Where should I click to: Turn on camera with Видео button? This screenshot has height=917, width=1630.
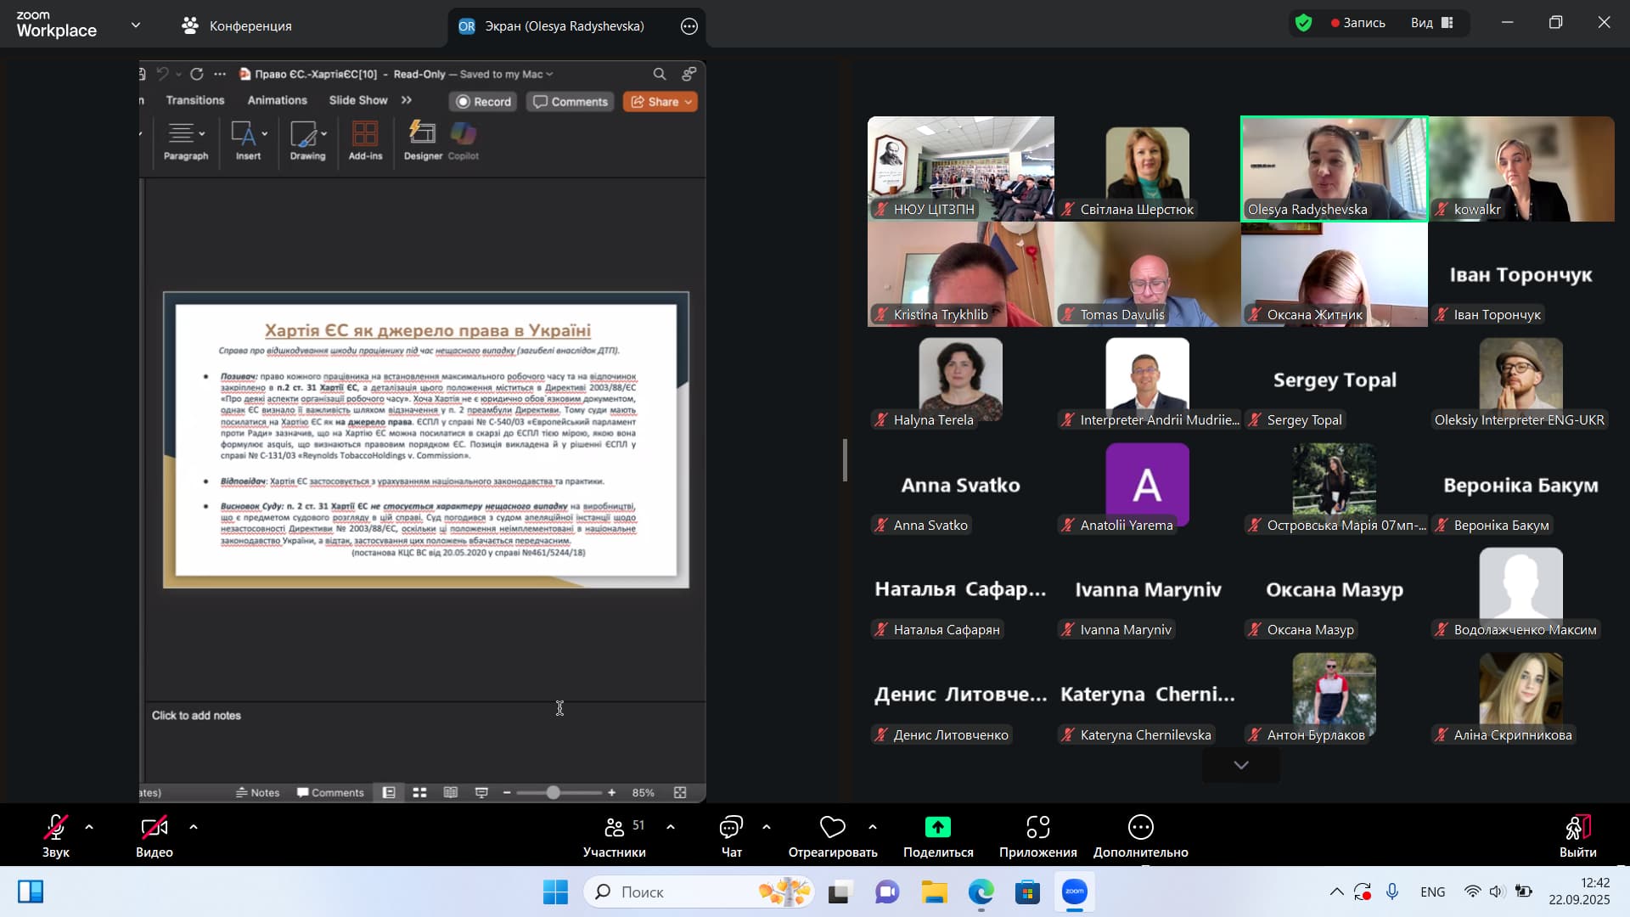(x=154, y=827)
